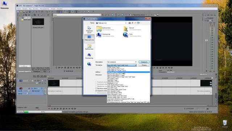Click the pause button in the timeline transport

click(61, 108)
